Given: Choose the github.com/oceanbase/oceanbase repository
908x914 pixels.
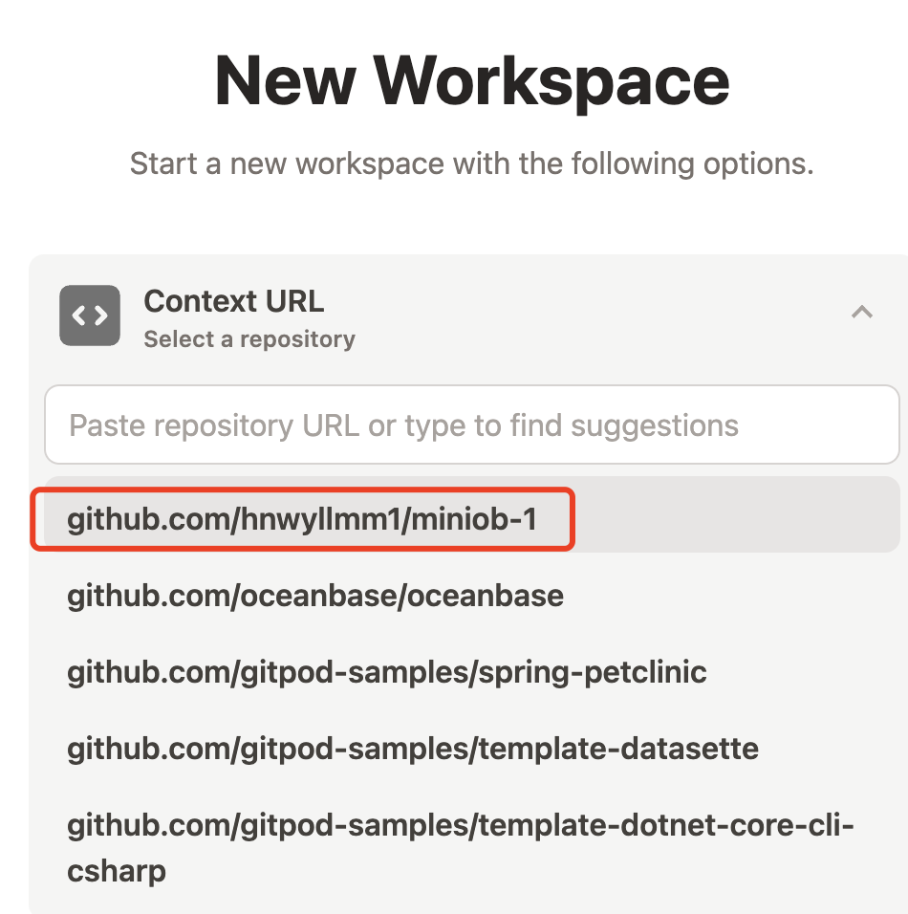Looking at the screenshot, I should point(472,595).
